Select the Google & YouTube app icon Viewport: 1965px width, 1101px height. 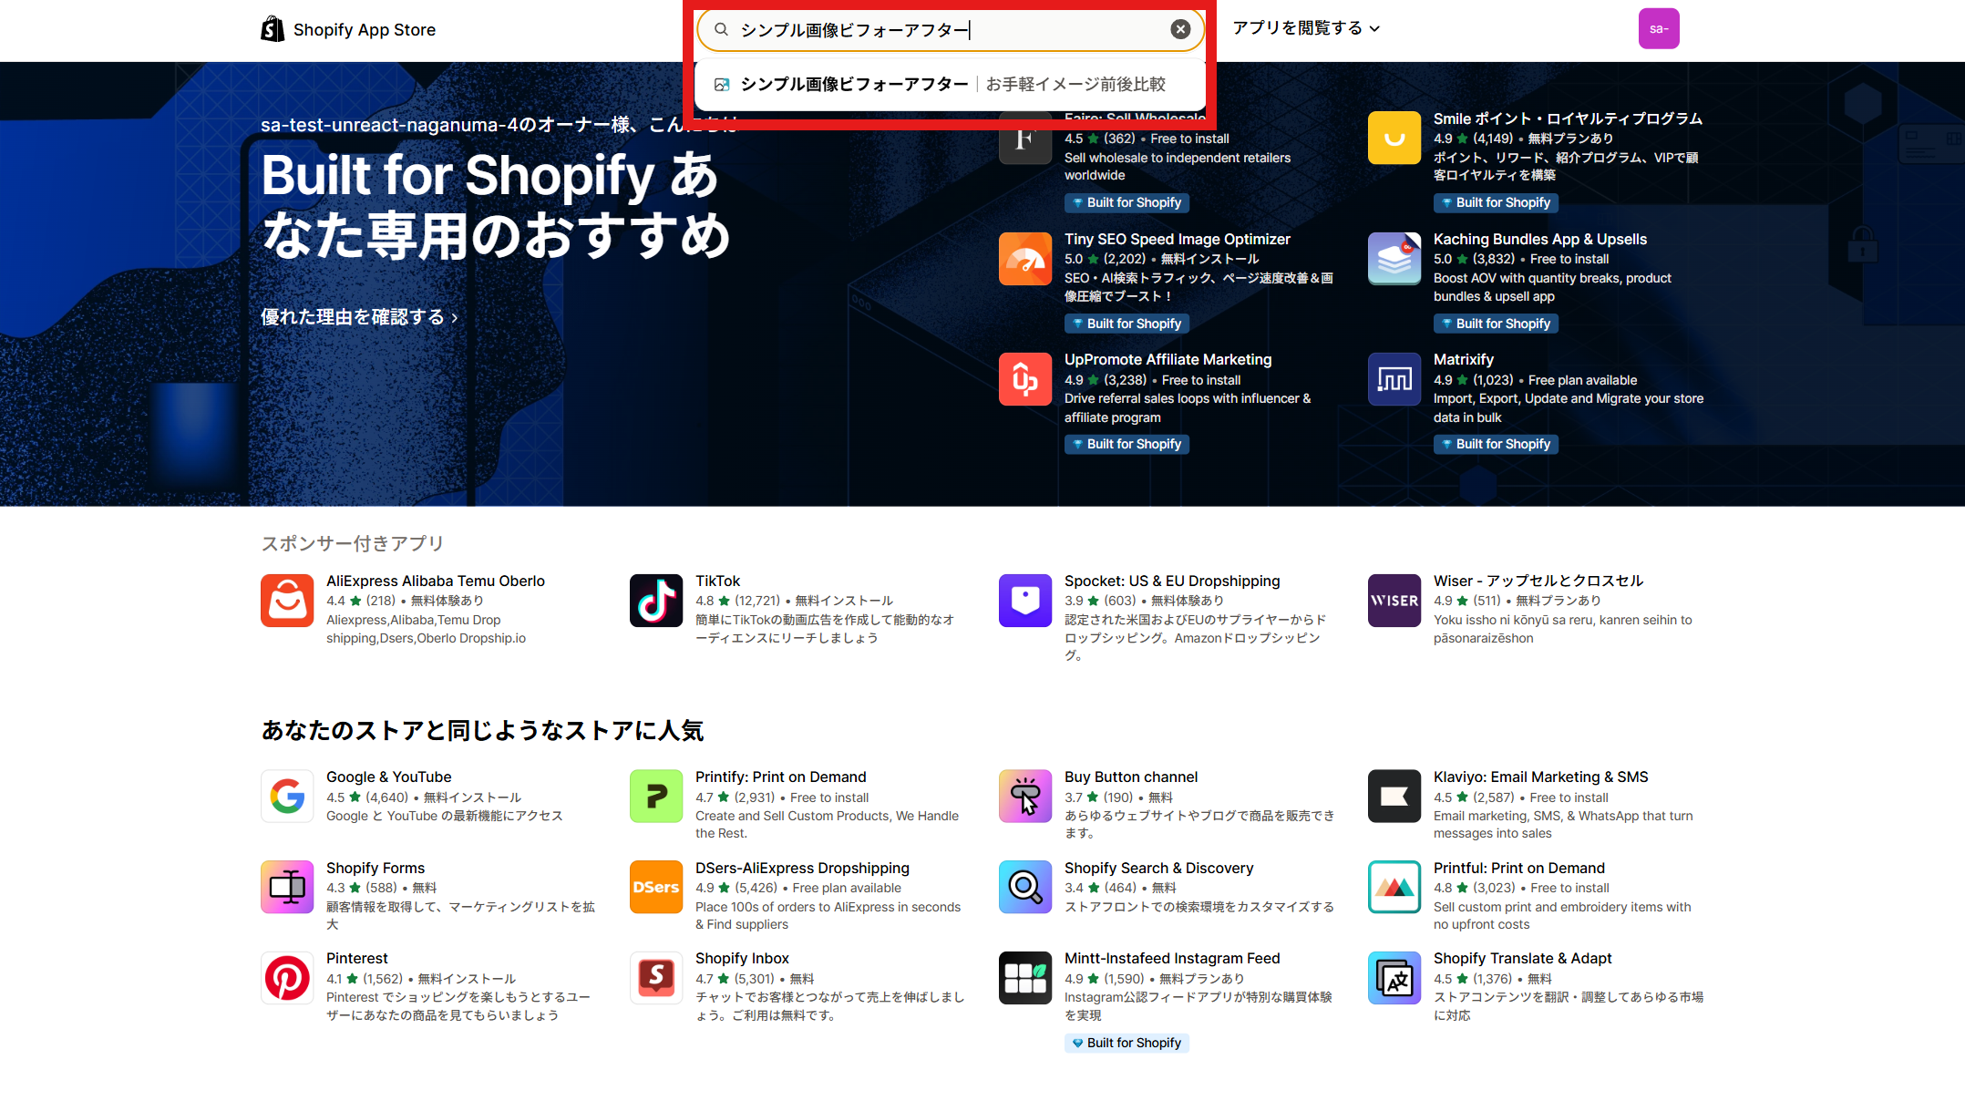pos(286,796)
